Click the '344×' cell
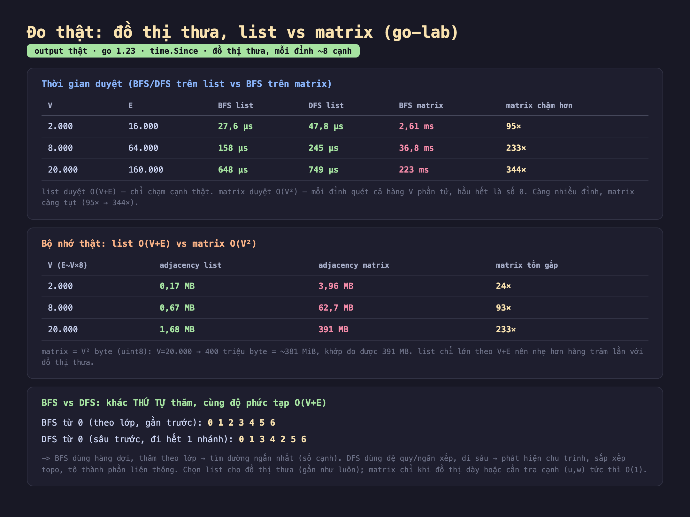690x517 pixels. pos(516,170)
